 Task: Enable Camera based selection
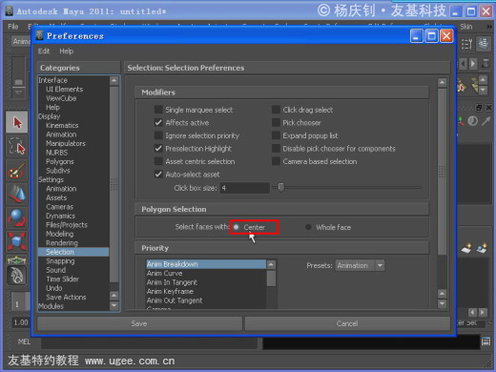click(x=276, y=161)
